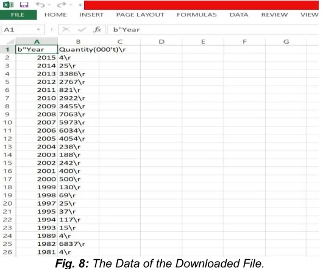Select column D header

[x=161, y=41]
